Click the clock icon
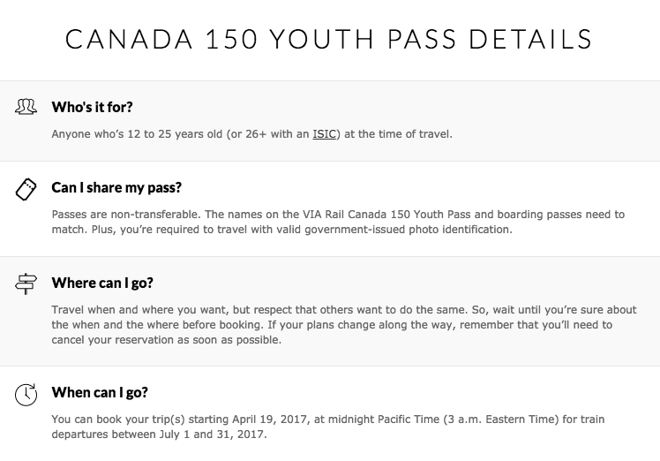 click(x=26, y=395)
